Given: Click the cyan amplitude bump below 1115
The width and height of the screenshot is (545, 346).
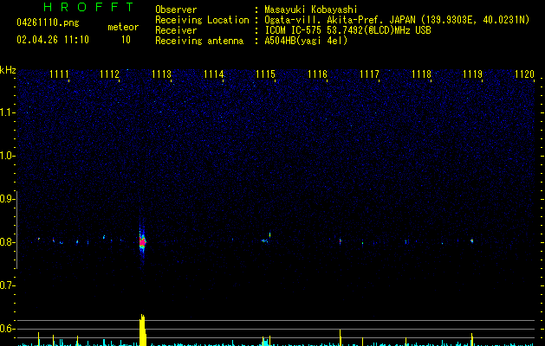Looking at the screenshot, I should coord(265,342).
